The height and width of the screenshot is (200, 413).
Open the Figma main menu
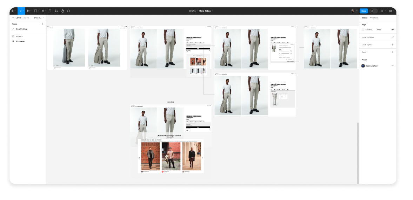(x=13, y=11)
